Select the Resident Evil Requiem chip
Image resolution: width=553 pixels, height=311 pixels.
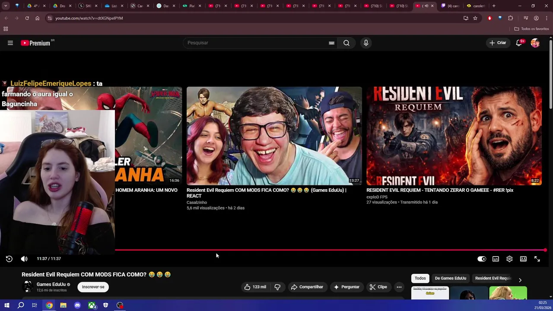click(493, 278)
